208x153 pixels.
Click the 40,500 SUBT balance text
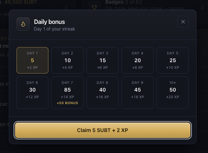click(x=21, y=2)
